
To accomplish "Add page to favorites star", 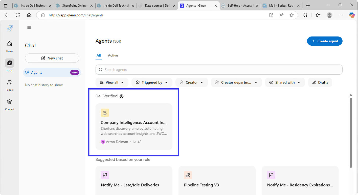I will pyautogui.click(x=292, y=15).
